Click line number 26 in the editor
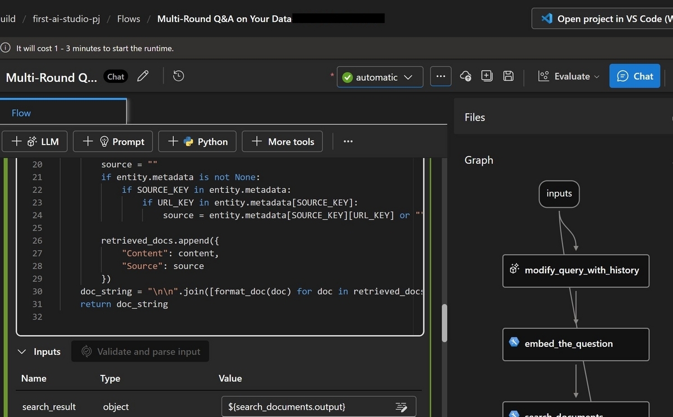 37,240
